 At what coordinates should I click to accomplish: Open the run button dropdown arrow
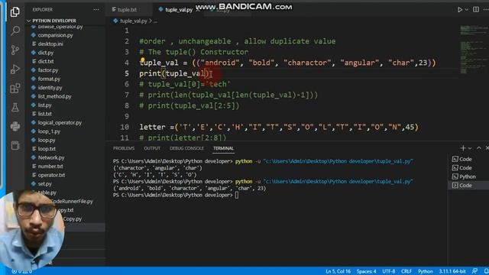[467, 10]
